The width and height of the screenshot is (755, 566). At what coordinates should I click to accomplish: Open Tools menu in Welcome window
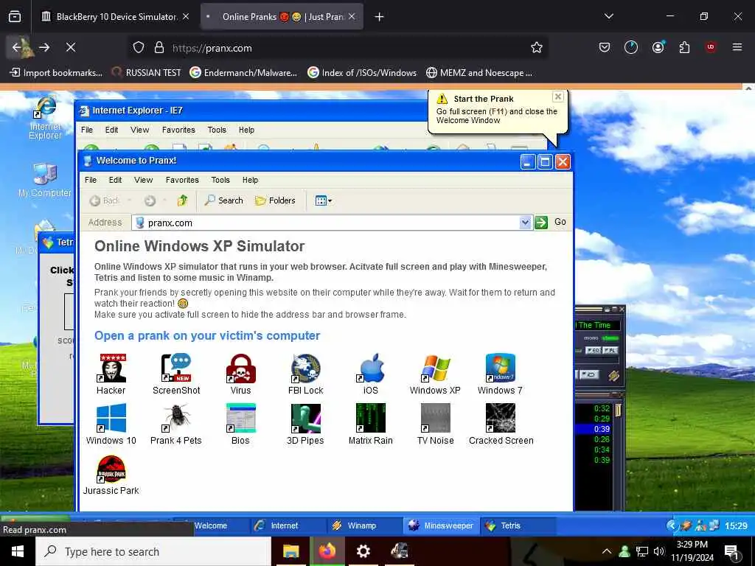tap(220, 180)
